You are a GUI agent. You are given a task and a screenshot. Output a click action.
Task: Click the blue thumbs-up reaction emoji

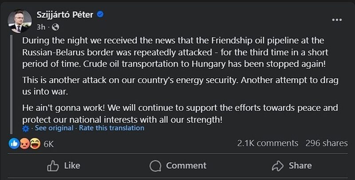(15, 143)
